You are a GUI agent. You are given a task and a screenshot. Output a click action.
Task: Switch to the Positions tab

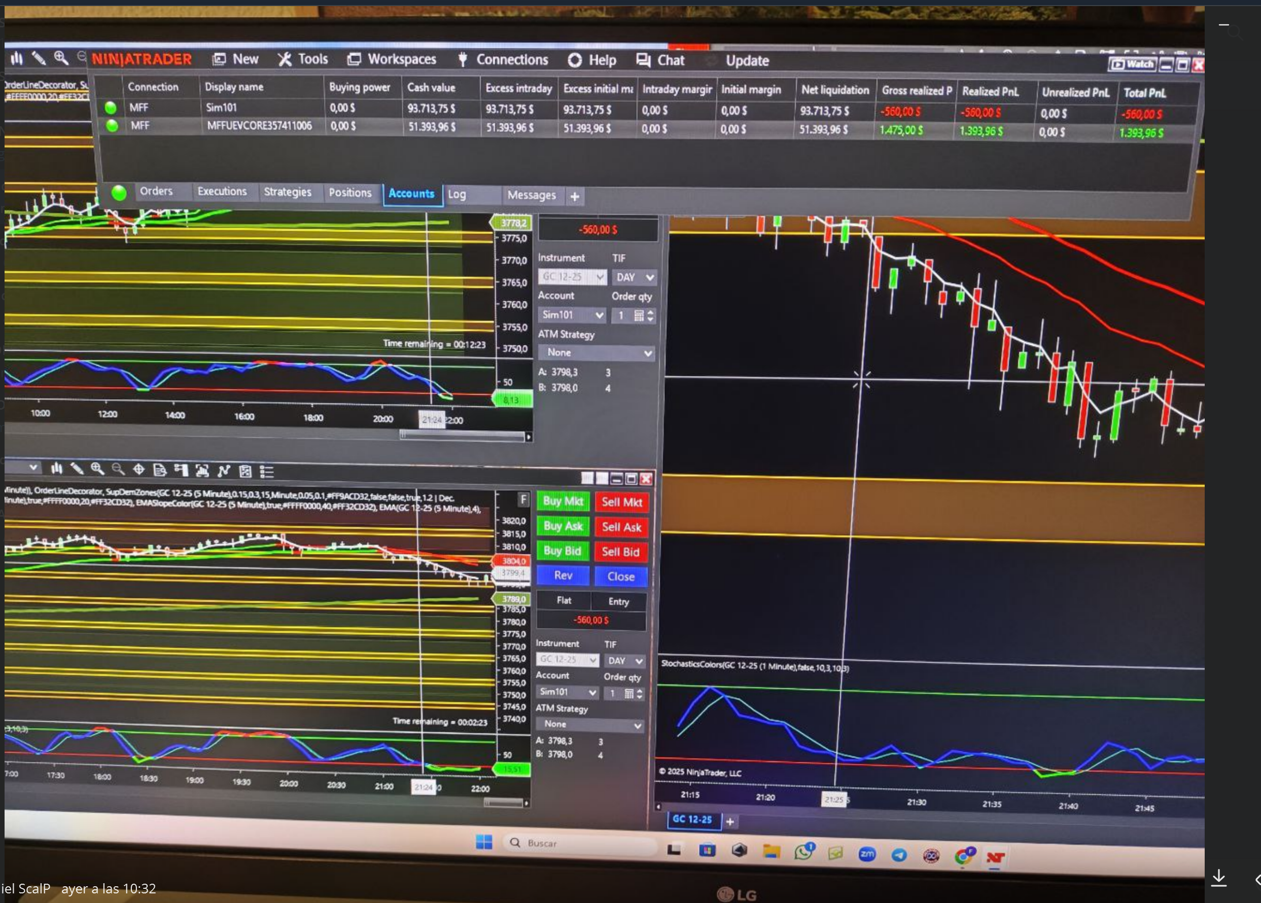coord(349,193)
